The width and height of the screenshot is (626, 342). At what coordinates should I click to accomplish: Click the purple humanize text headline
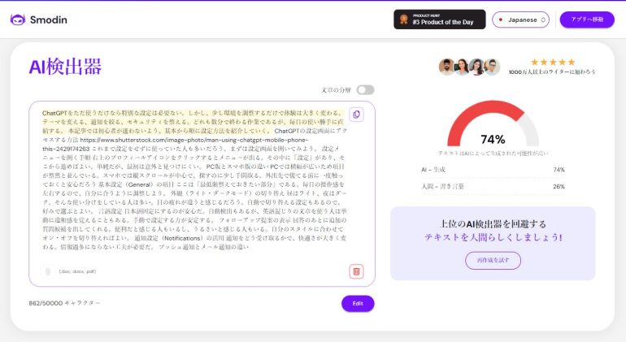[493, 237]
